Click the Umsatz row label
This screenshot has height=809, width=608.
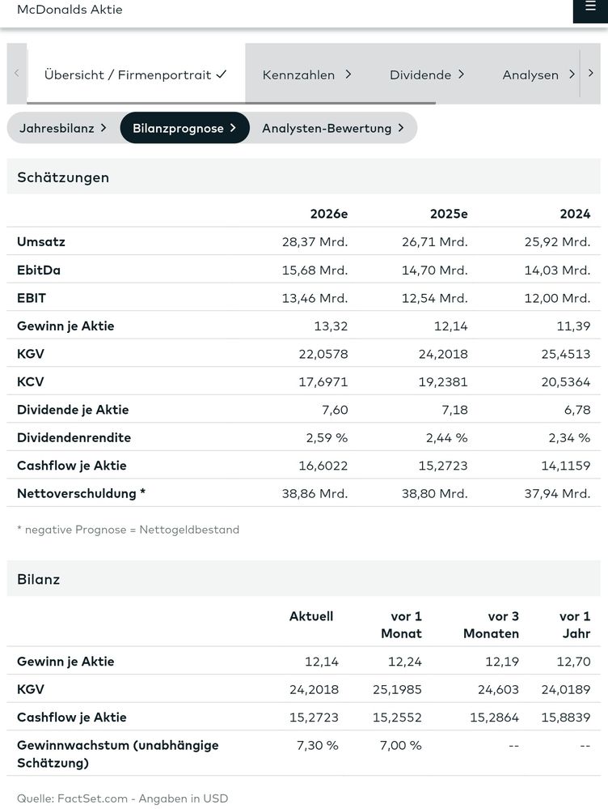coord(41,241)
